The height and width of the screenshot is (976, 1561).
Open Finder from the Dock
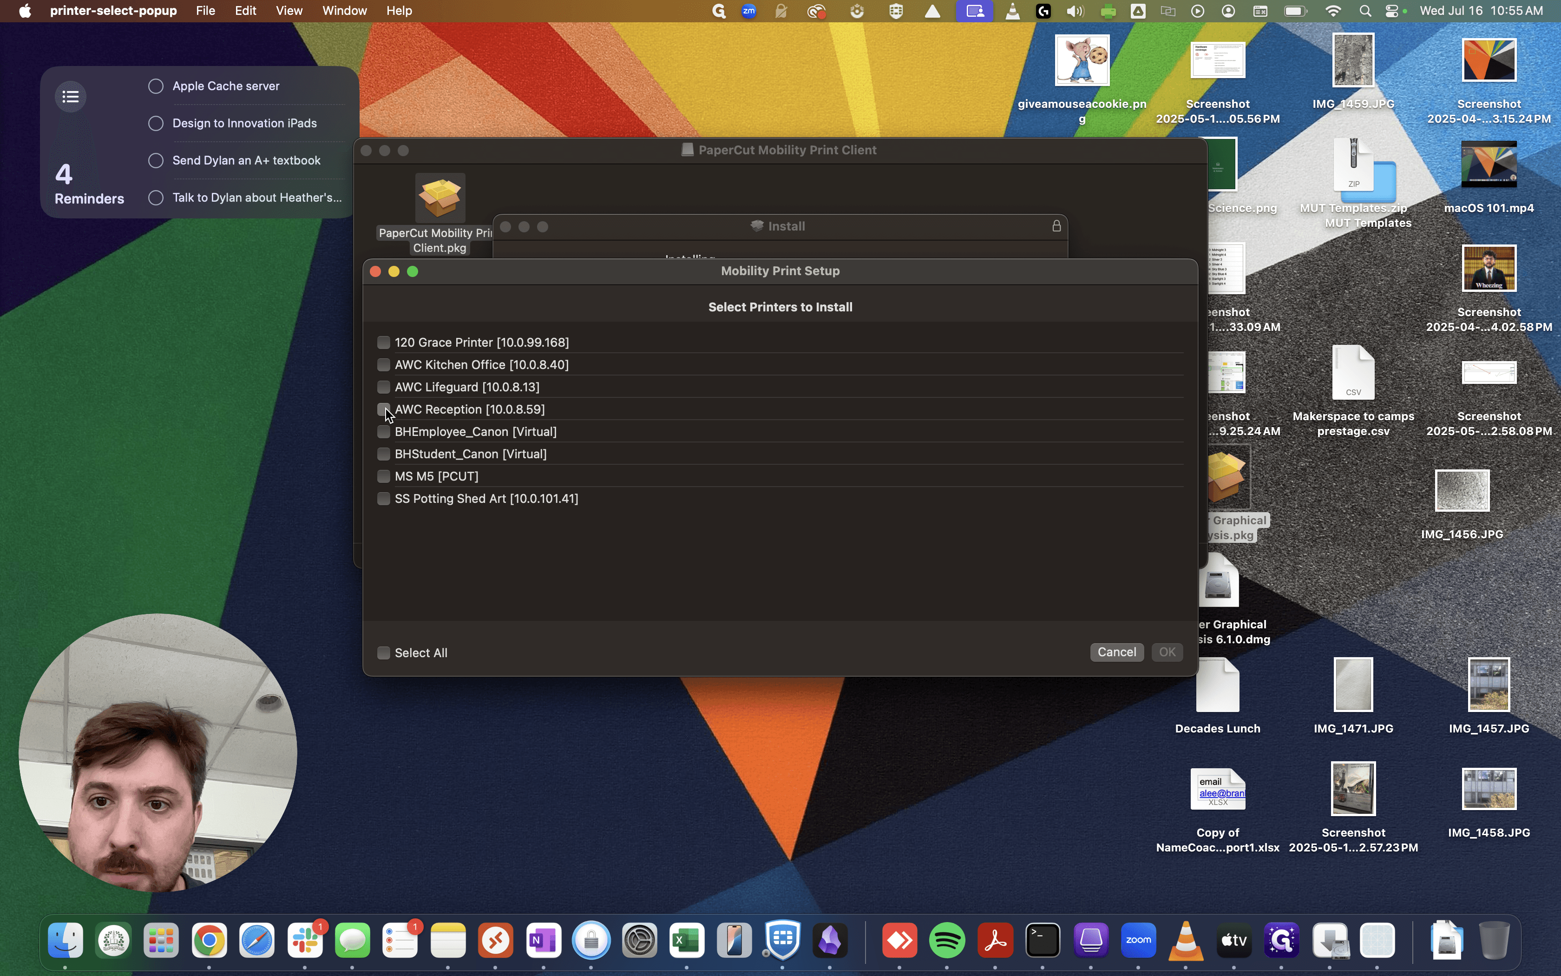pos(66,941)
